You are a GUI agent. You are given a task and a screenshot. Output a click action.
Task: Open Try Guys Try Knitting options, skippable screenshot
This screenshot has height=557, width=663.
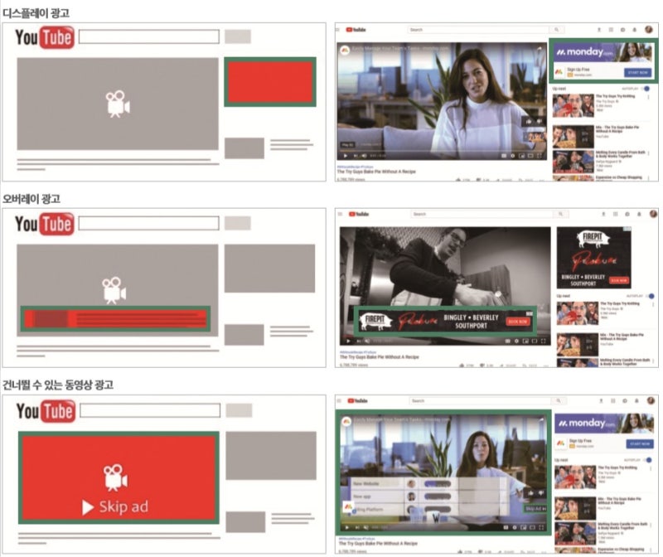coord(651,468)
